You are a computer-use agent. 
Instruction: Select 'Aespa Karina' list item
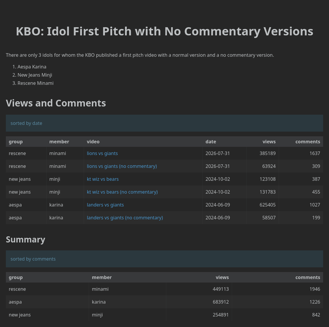pyautogui.click(x=32, y=67)
